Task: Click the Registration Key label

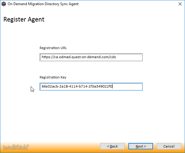Action: pos(53,77)
